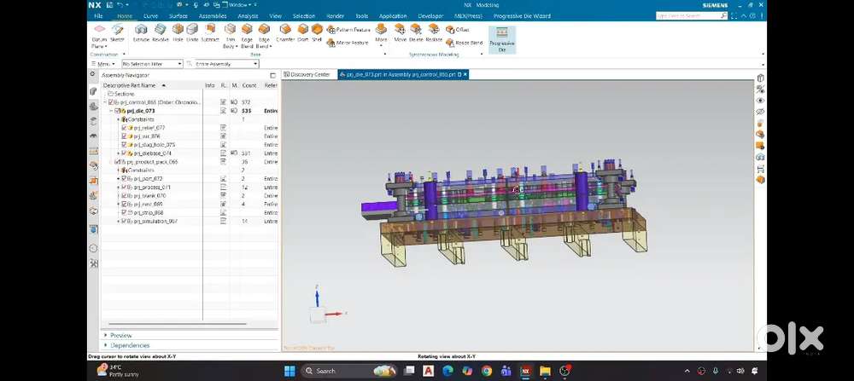
Task: Choose the Chamfer tool
Action: coord(285,32)
